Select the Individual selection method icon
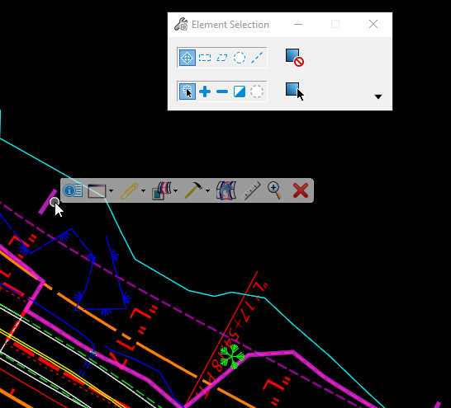The height and width of the screenshot is (408, 451). click(188, 58)
